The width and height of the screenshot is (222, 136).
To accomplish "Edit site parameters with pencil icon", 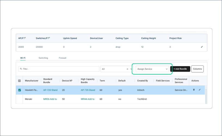I will [202, 47].
